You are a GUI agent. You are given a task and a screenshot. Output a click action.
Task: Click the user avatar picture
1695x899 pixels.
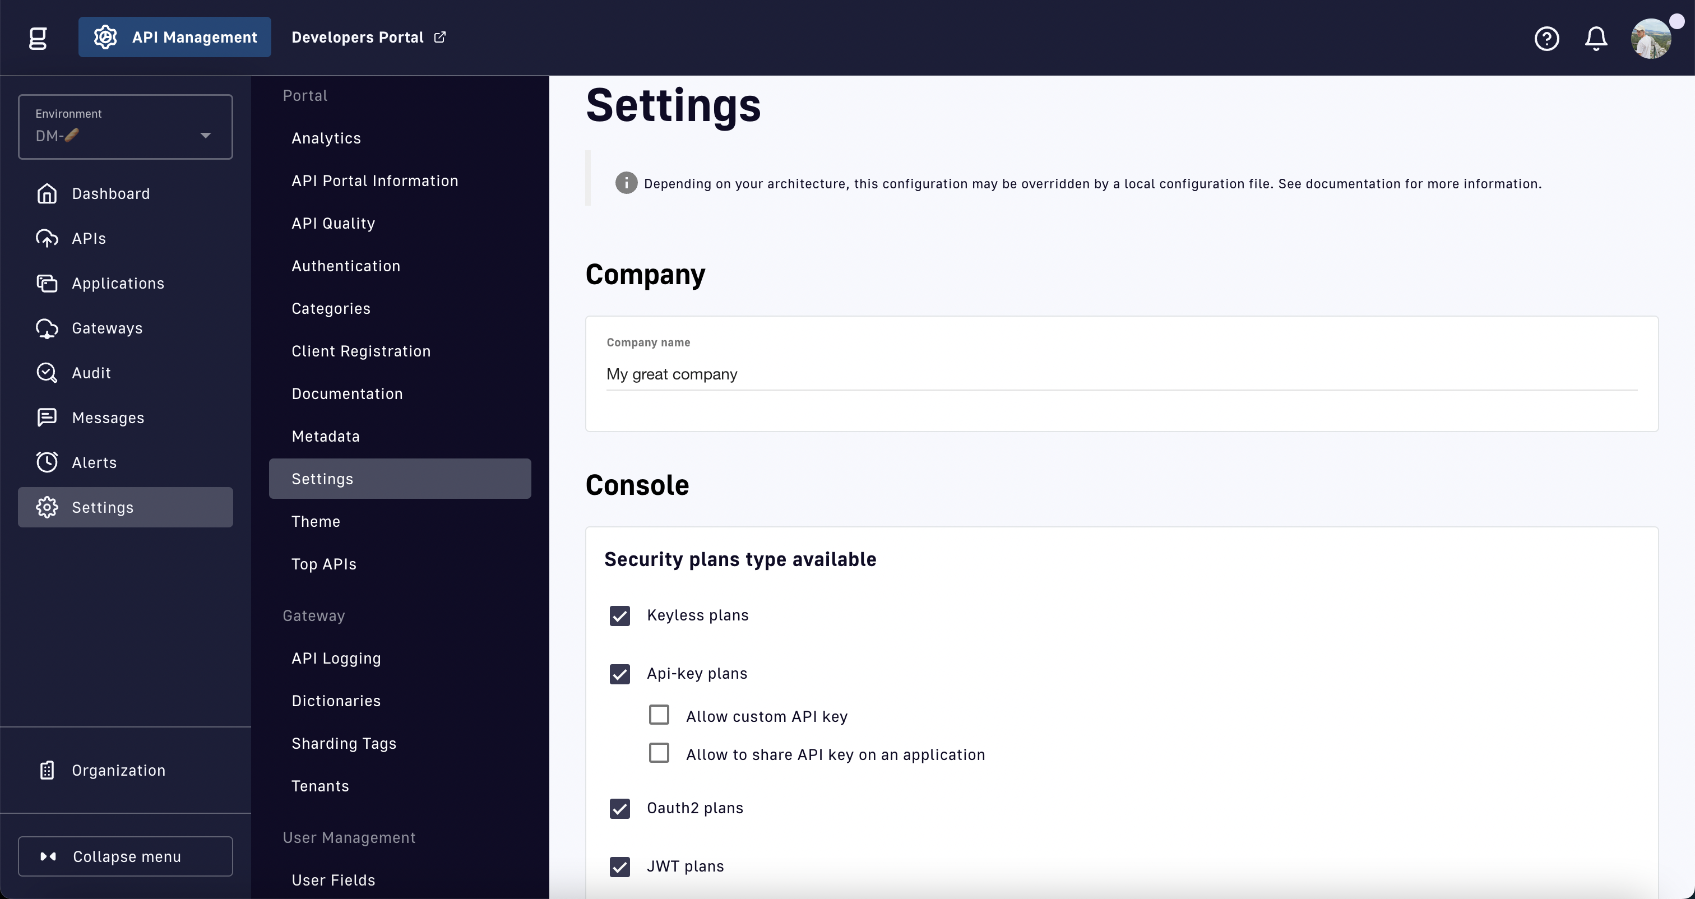pos(1650,38)
